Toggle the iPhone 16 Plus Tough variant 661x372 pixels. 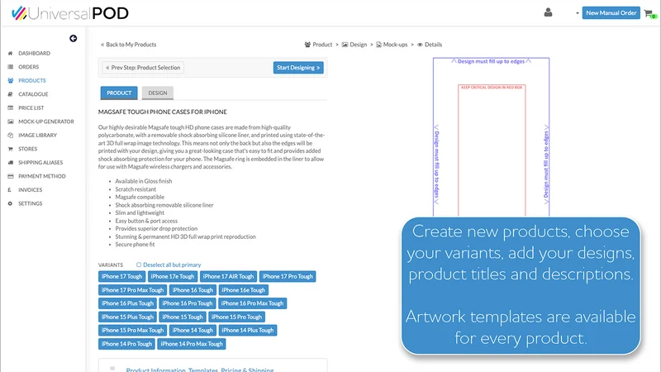[127, 303]
